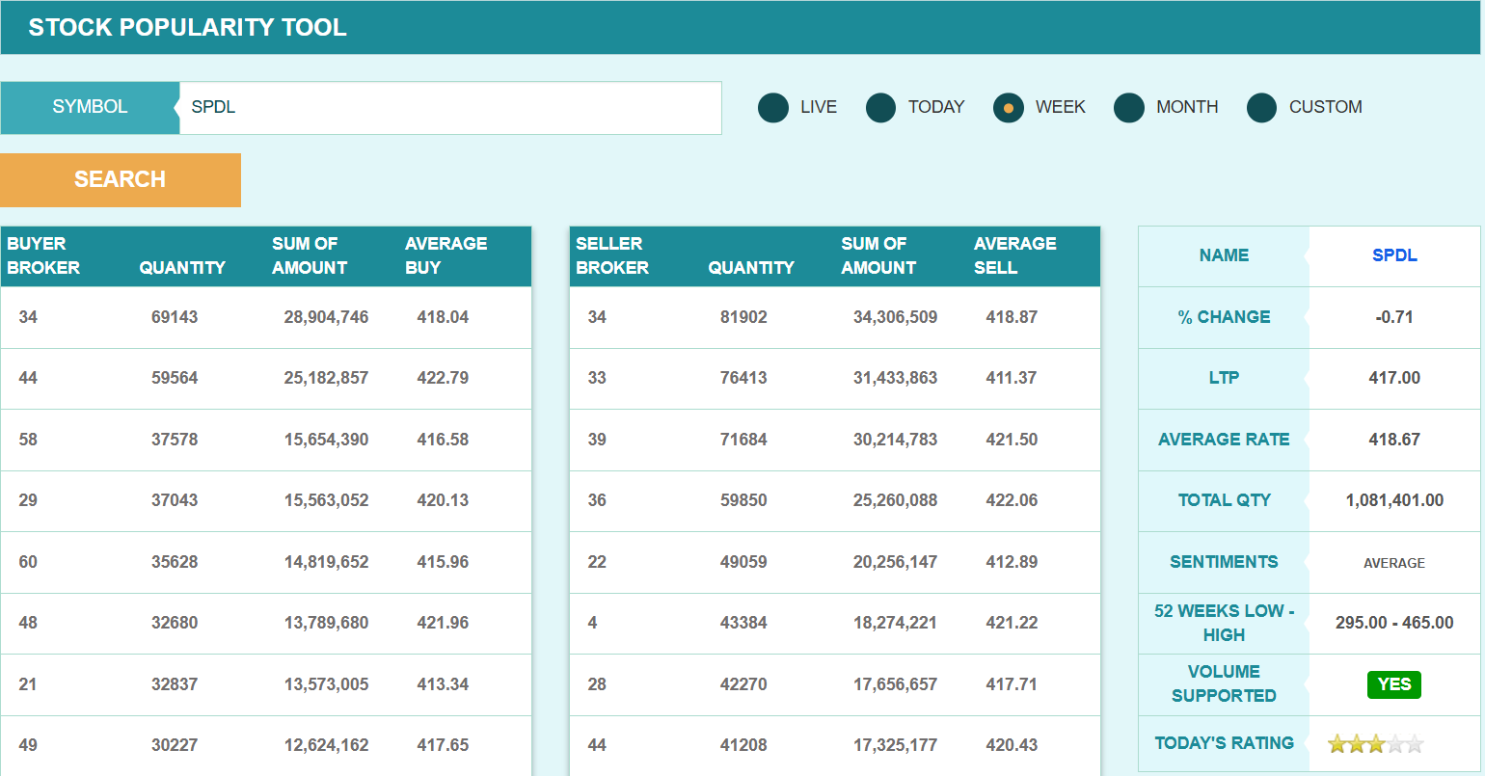Click the orange SEARCH button
This screenshot has width=1485, height=776.
[x=121, y=180]
